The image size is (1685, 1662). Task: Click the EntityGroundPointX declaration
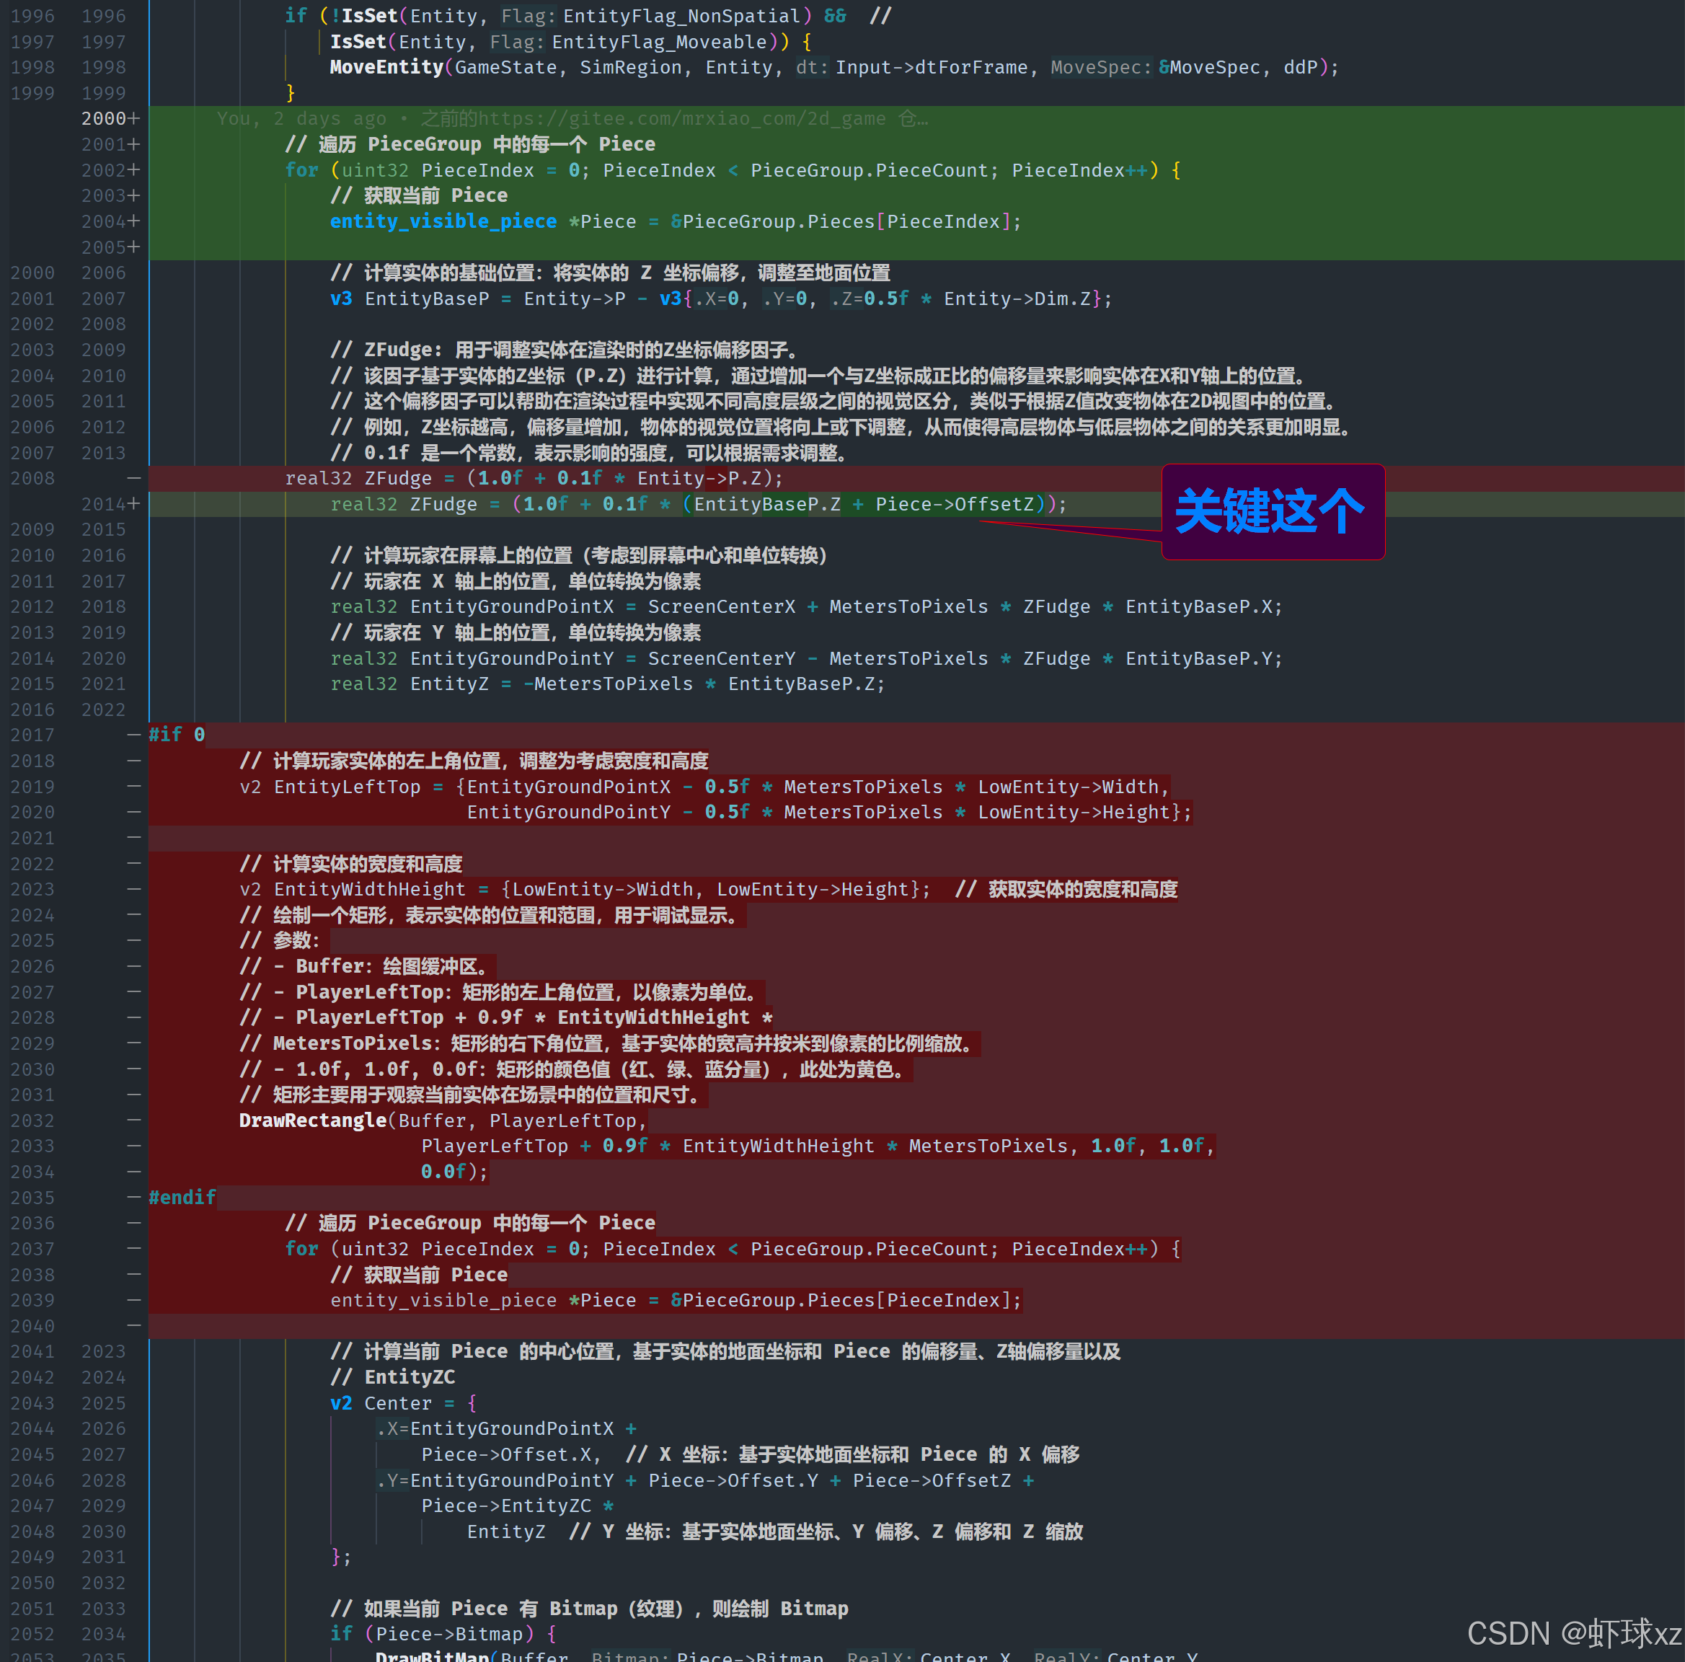[806, 607]
